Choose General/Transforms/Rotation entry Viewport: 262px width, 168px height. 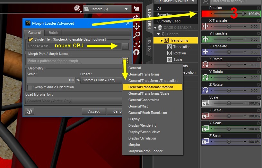(x=153, y=87)
